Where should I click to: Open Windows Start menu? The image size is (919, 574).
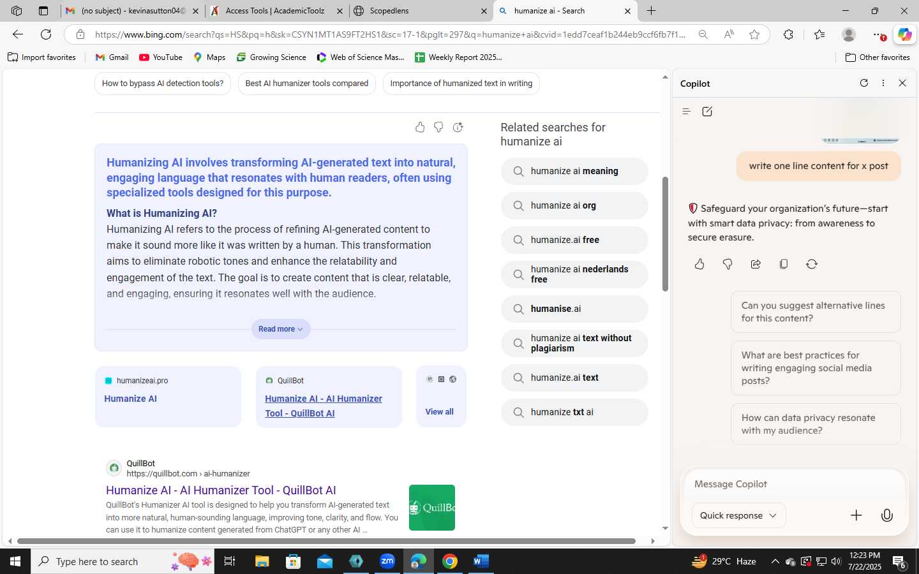pyautogui.click(x=15, y=561)
